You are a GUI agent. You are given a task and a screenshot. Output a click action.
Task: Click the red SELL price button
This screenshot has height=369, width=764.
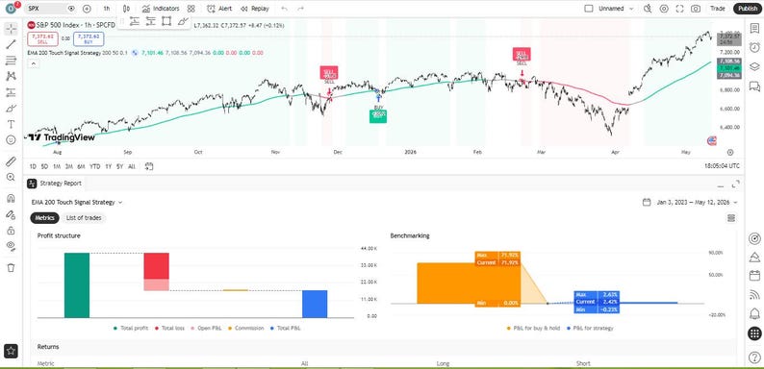(43, 38)
